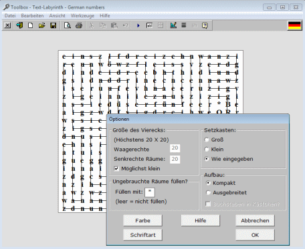Click the undo arrow icon
Viewport: 305px width, 249px height.
[125, 25]
